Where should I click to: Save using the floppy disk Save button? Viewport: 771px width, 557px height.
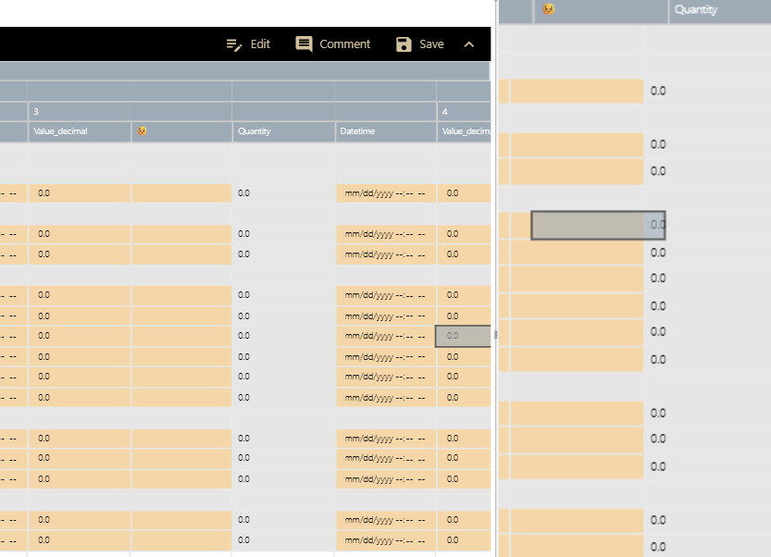point(420,44)
